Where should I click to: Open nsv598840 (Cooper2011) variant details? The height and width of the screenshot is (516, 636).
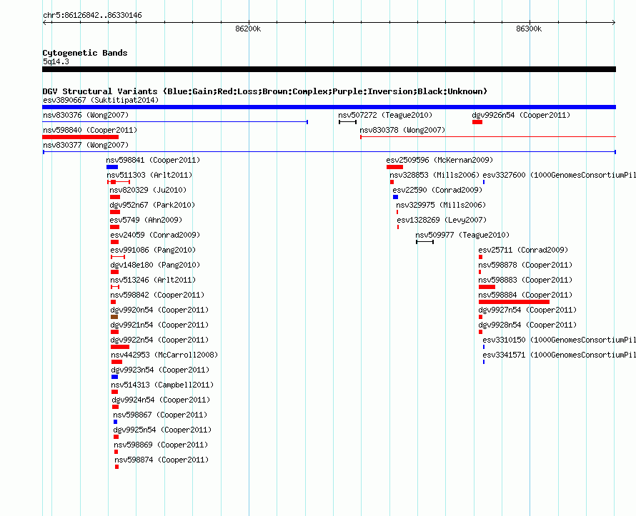(x=90, y=130)
